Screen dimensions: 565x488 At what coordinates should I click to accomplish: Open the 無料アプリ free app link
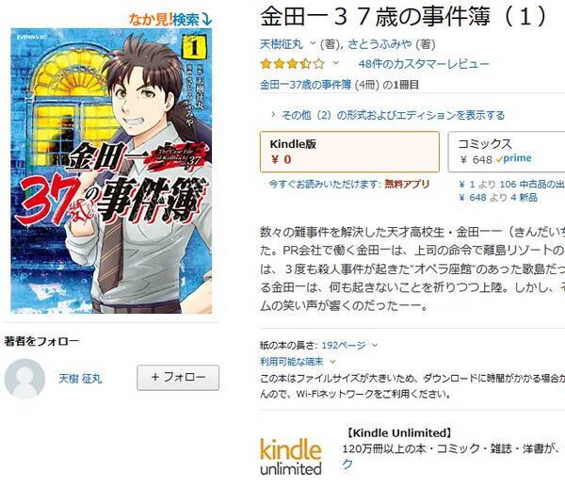tap(407, 184)
